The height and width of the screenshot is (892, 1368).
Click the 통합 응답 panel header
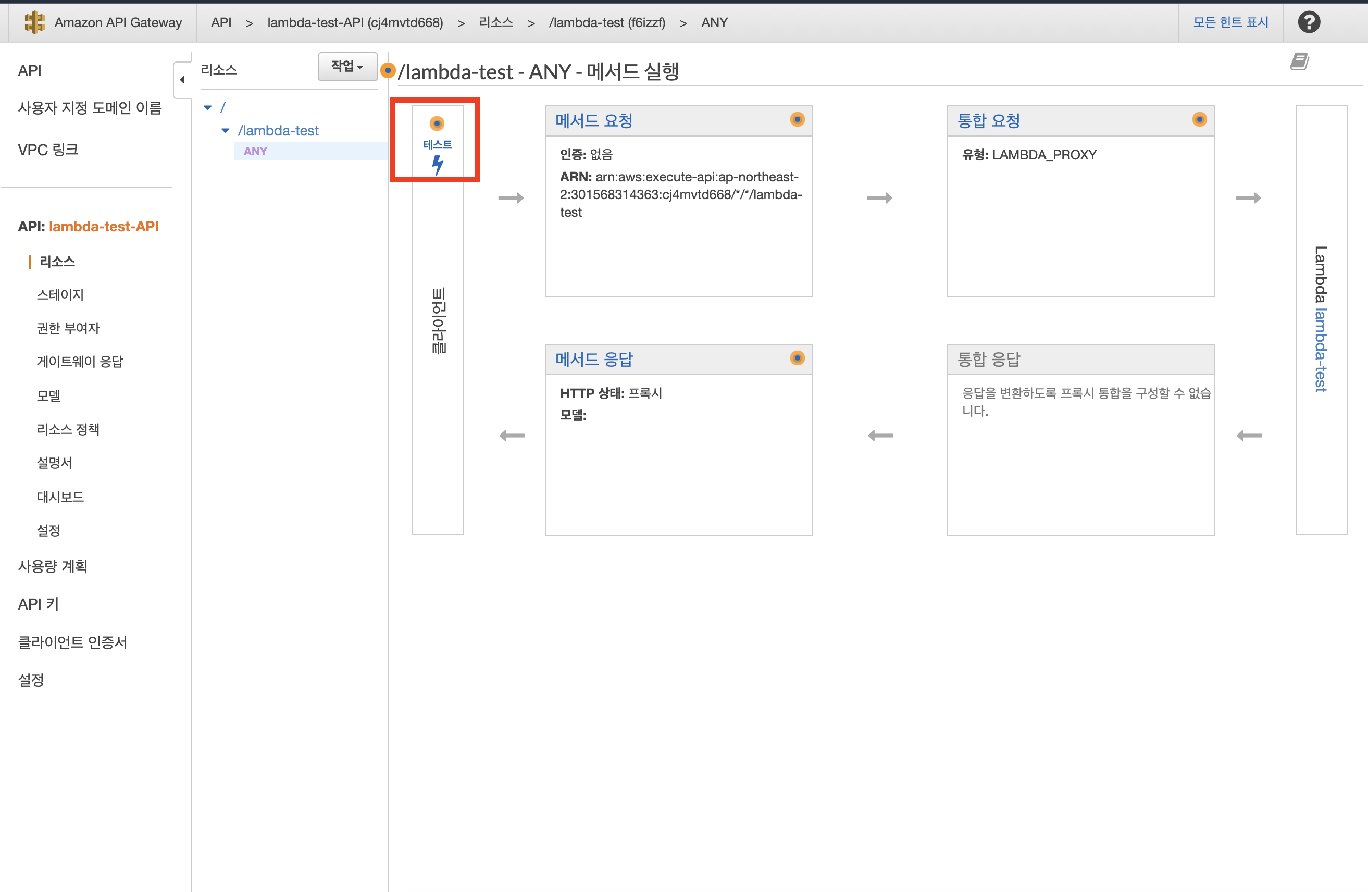(1080, 360)
